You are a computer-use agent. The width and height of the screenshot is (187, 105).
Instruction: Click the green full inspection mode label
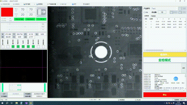click(x=165, y=60)
